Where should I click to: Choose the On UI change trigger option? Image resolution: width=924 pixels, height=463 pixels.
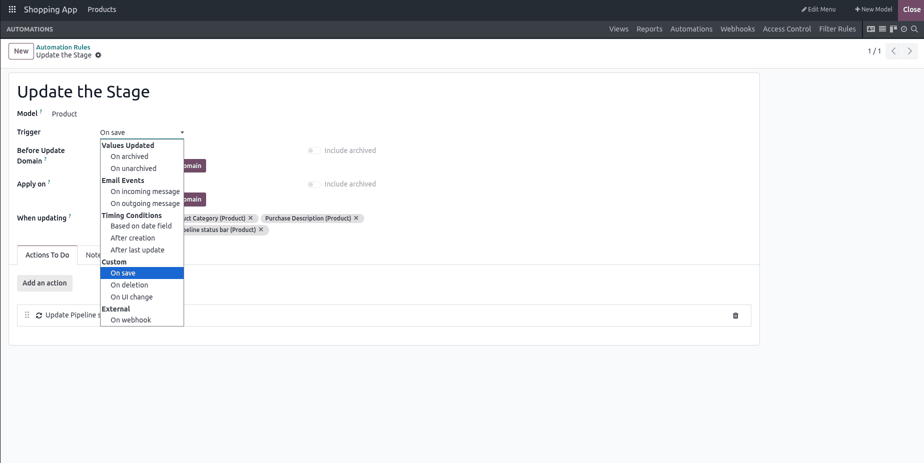(x=142, y=297)
